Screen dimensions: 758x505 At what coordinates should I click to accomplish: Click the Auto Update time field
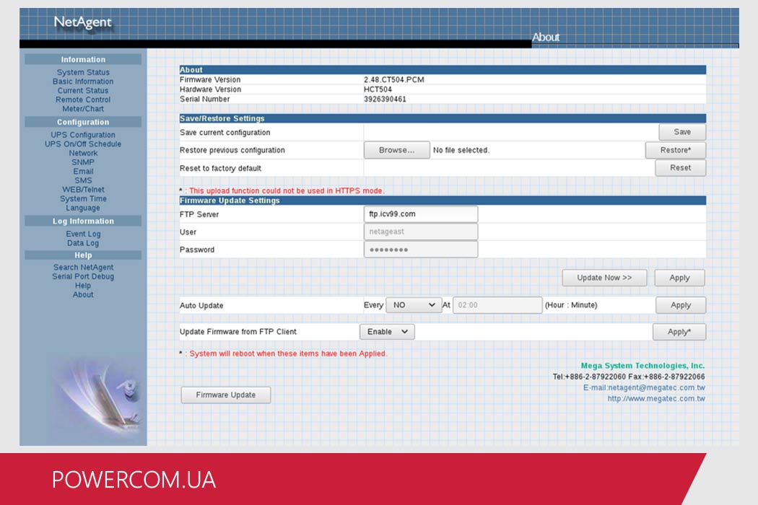497,305
